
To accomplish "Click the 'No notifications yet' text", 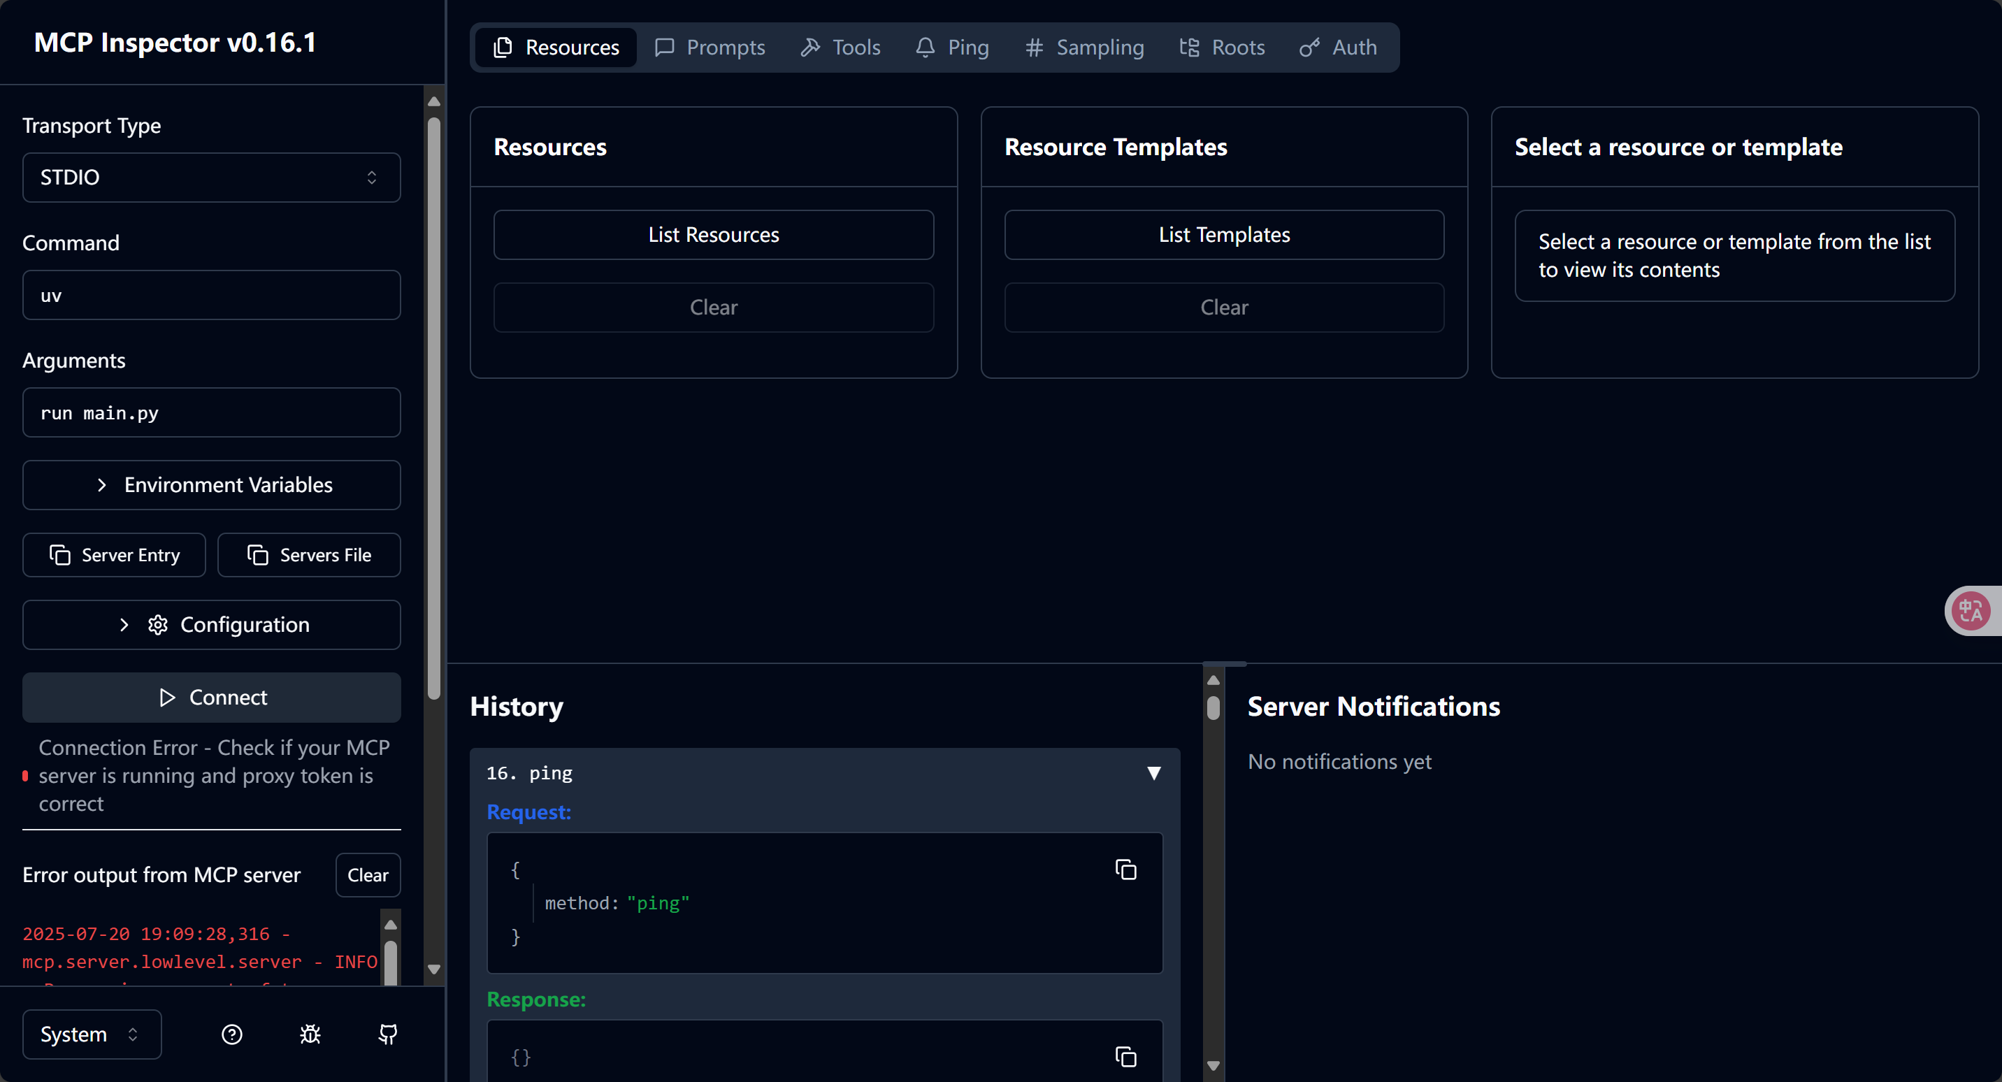I will coord(1339,762).
